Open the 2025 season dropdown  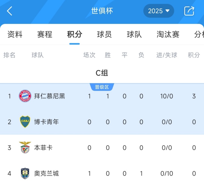click(159, 11)
